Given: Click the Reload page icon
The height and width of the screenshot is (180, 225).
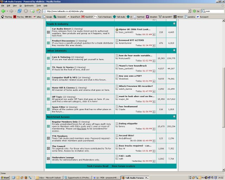Looking at the screenshot, I should (x=20, y=11).
